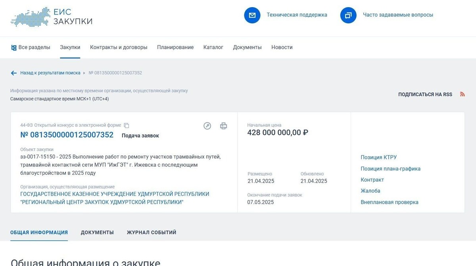Click the back arrow to search results

[13, 73]
